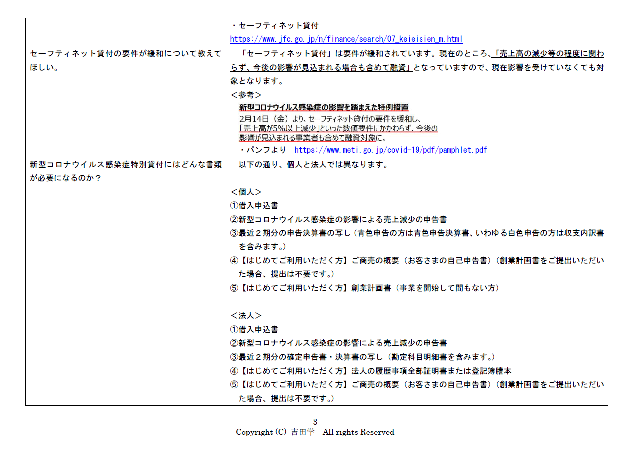Click the underlined 売上高の減少等の程度に関わらず phrase

[547, 54]
